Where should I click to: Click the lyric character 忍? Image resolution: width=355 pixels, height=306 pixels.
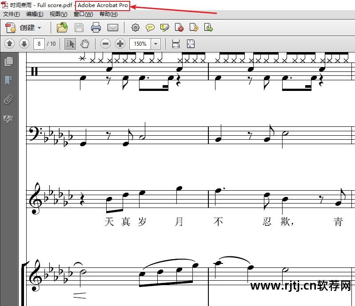[267, 221]
